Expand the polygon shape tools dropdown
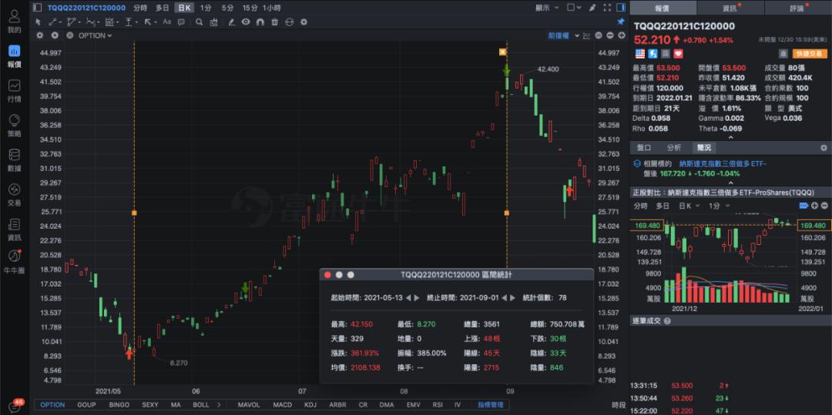 pyautogui.click(x=79, y=22)
